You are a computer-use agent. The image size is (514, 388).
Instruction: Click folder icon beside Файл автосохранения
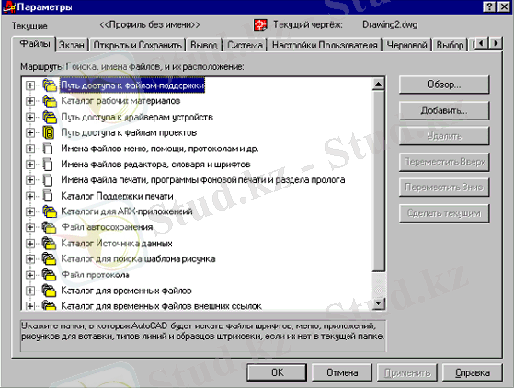point(49,227)
